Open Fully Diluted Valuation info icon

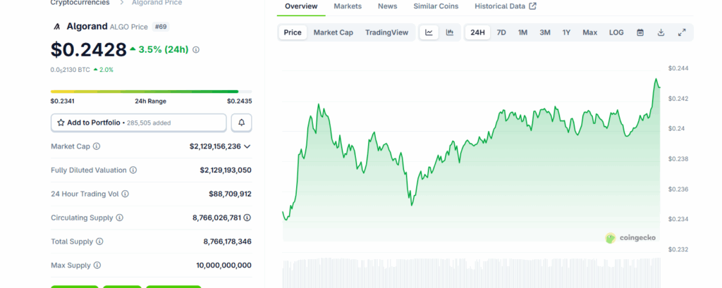click(x=133, y=170)
